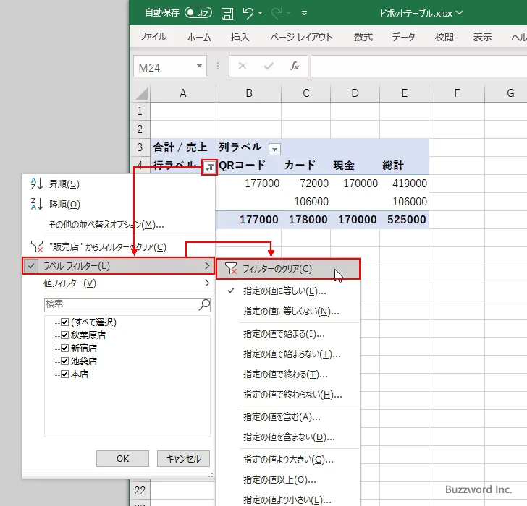Click the greyed Redo arrow icon
The image size is (527, 506).
pyautogui.click(x=277, y=13)
